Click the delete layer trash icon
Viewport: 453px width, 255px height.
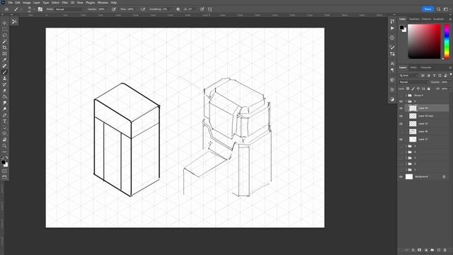click(x=445, y=250)
